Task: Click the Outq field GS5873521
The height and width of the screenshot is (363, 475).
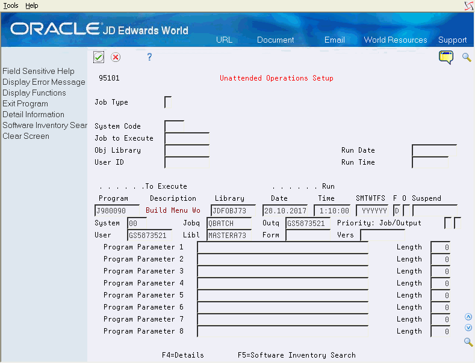Action: (308, 223)
